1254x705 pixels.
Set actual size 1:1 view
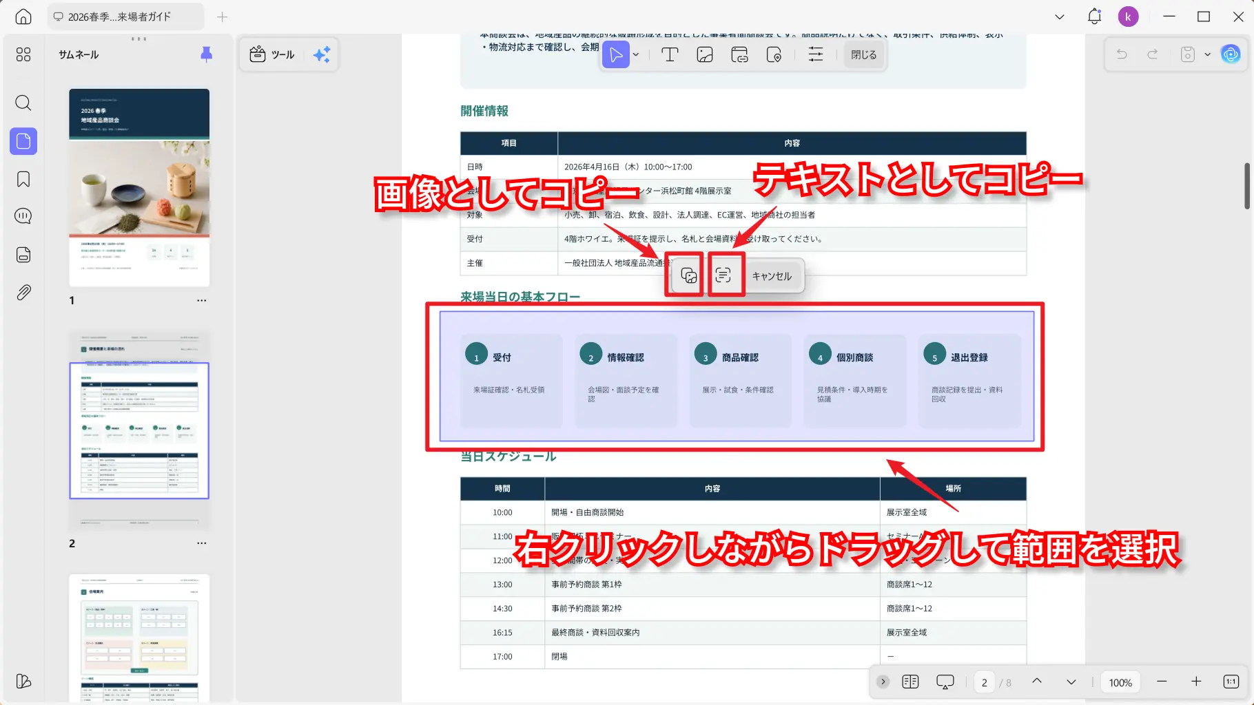click(x=1231, y=682)
